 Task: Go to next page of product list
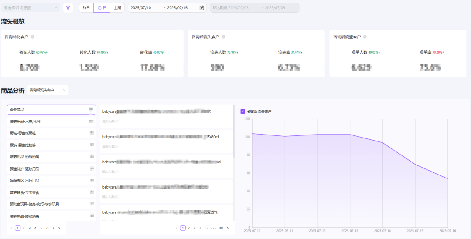pos(227,228)
